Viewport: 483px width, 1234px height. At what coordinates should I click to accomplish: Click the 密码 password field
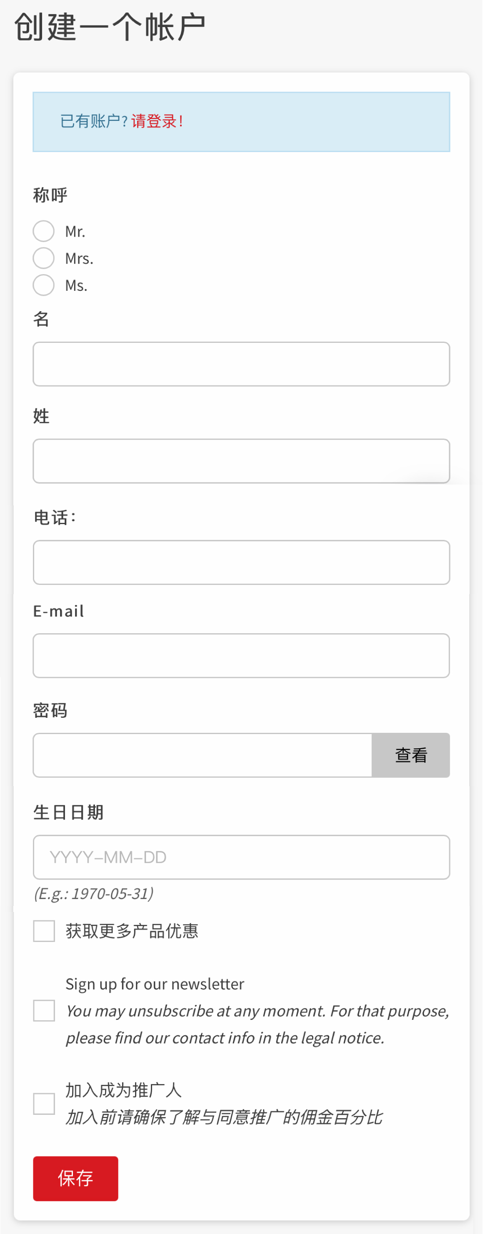point(203,755)
